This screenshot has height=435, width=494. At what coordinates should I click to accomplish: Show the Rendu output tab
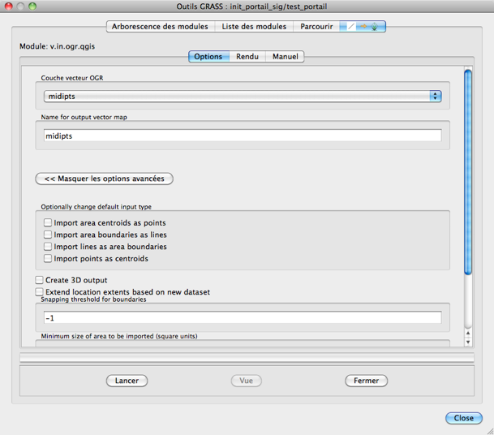pyautogui.click(x=247, y=57)
